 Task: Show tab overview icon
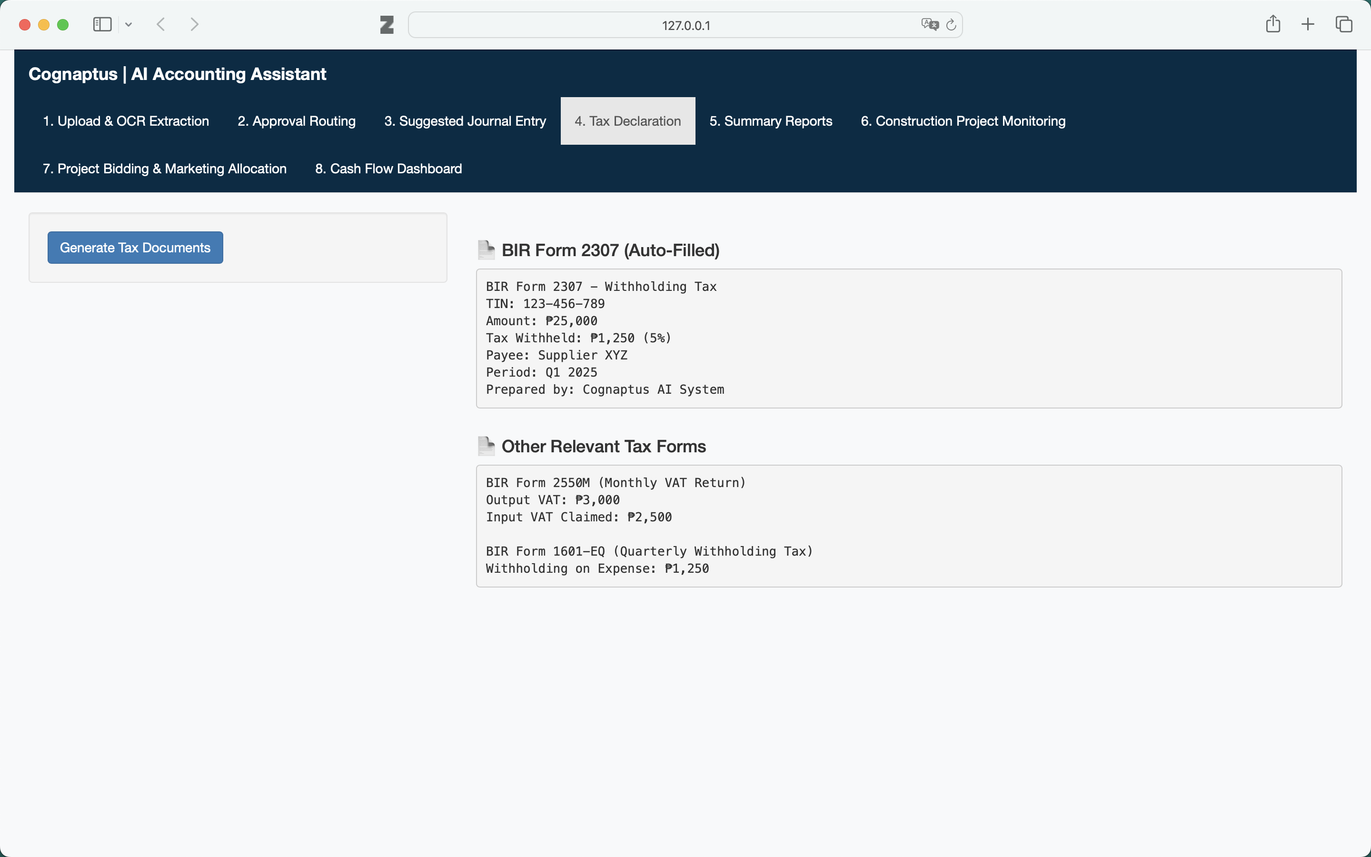pos(1344,24)
